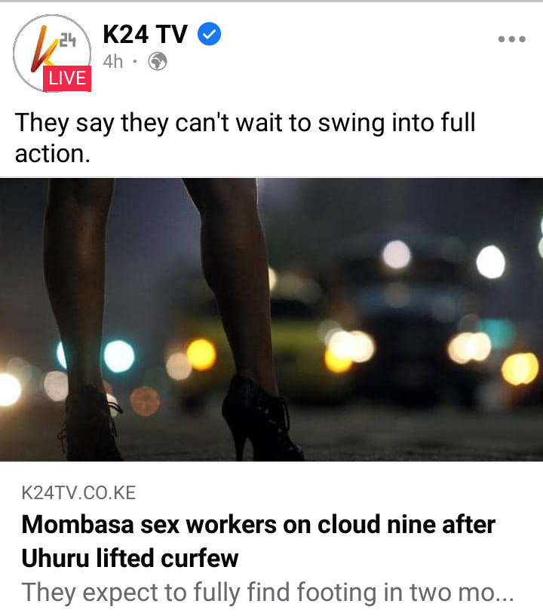Viewport: 543px width, 616px height.
Task: Click the orange K logo in avatar
Action: [42, 49]
